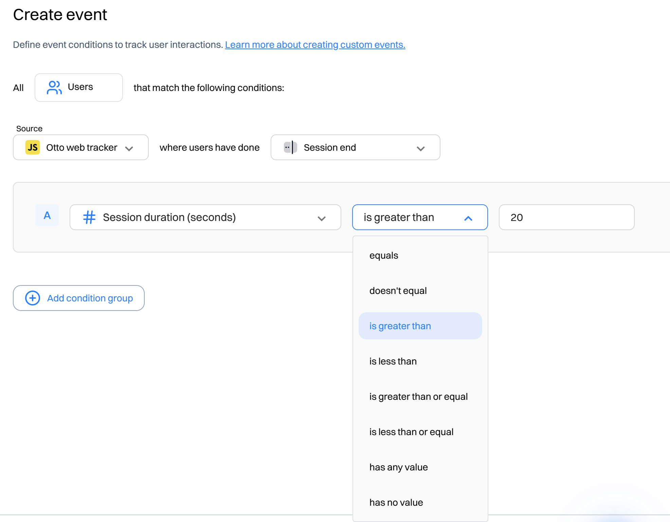Pick 'is less than' operator

pyautogui.click(x=420, y=361)
